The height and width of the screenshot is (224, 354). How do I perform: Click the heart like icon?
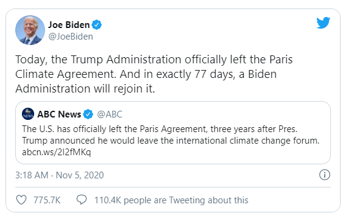coord(21,200)
